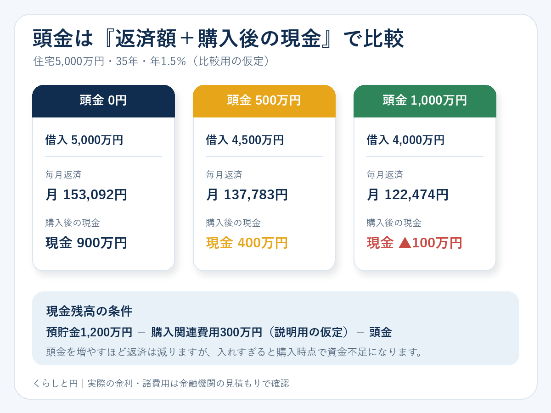Click 月 153,092円 payment value

tap(86, 195)
